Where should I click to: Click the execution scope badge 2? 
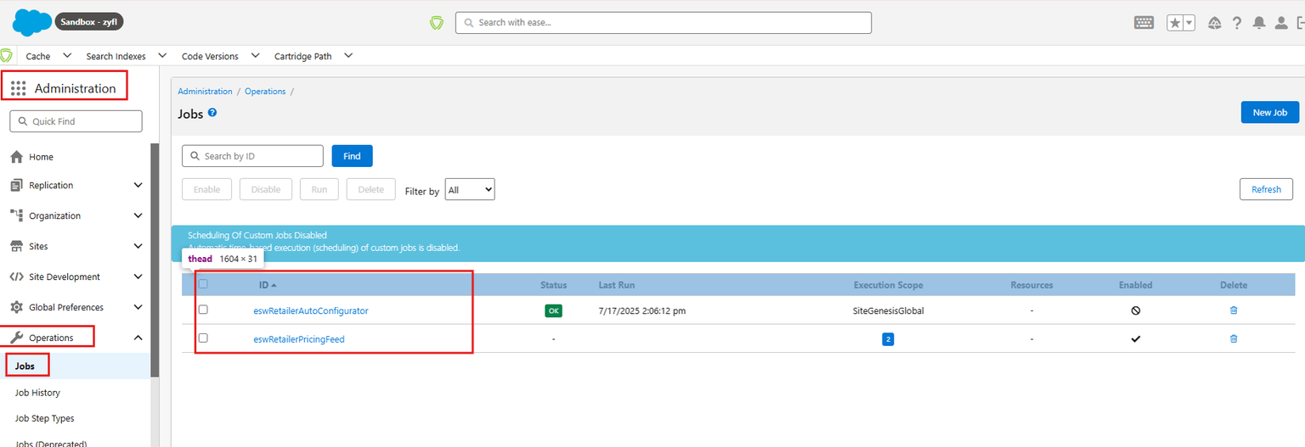(x=888, y=339)
